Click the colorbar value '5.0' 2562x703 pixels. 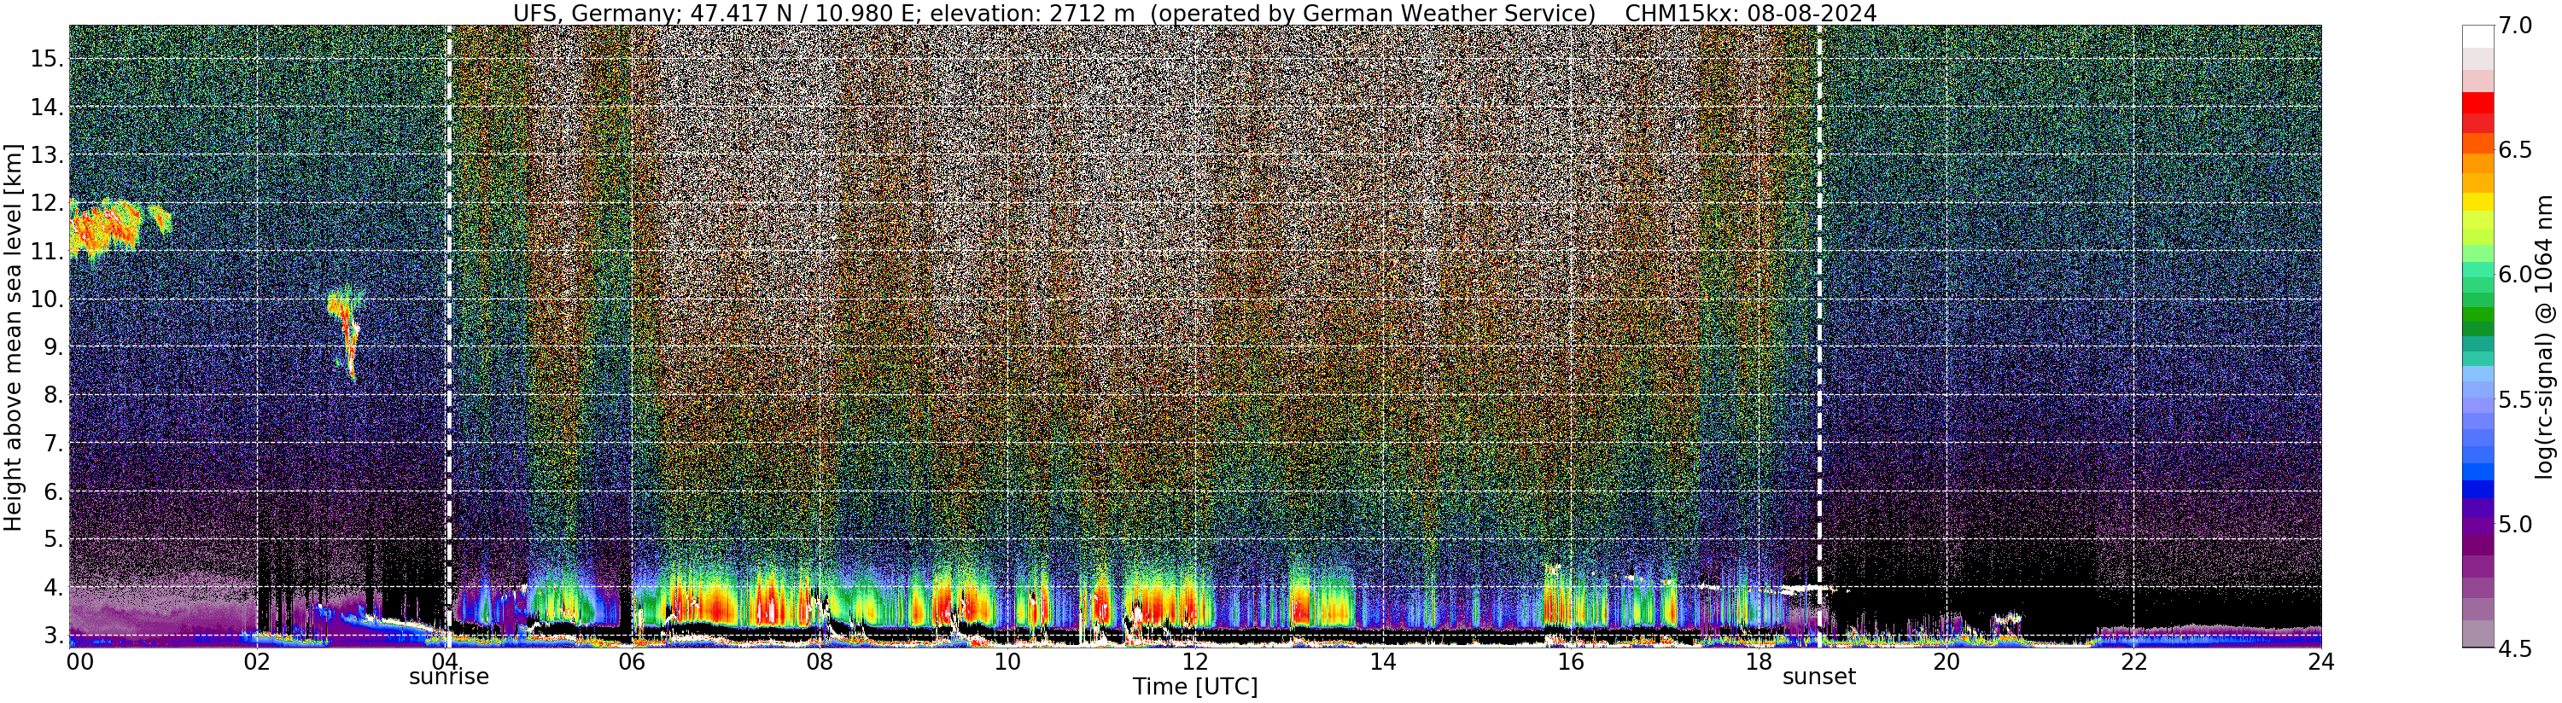pos(2515,524)
